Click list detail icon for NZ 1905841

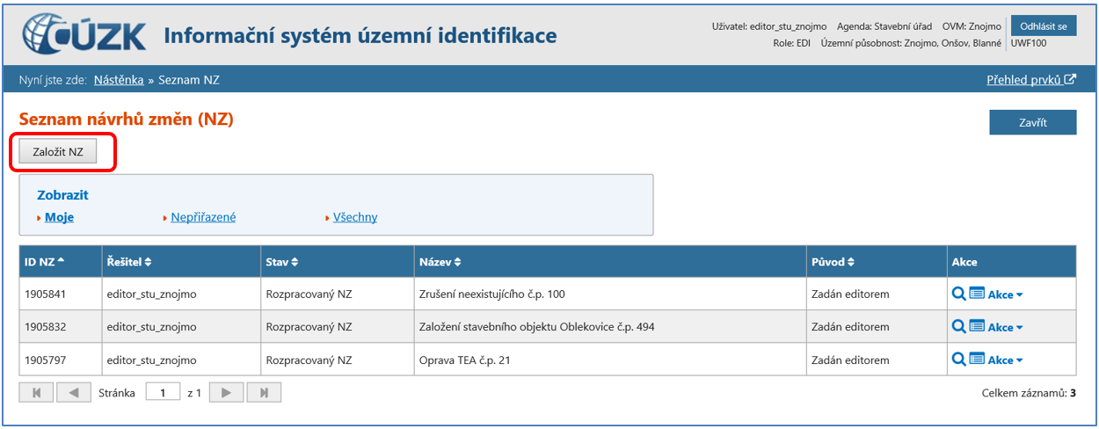(976, 294)
